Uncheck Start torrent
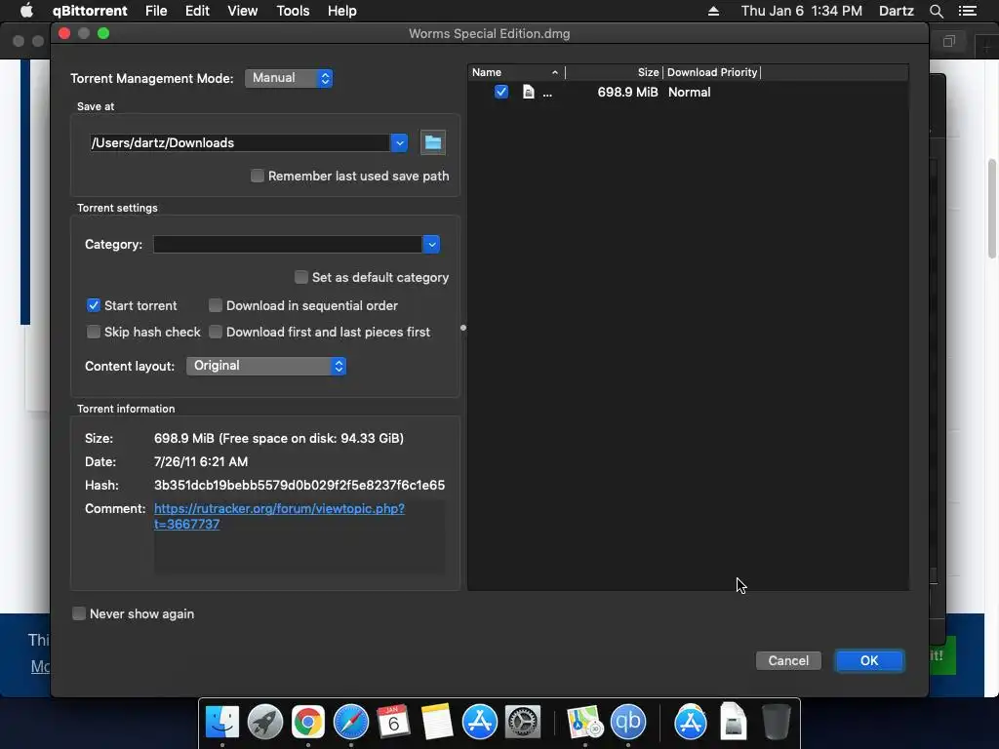 [x=94, y=305]
